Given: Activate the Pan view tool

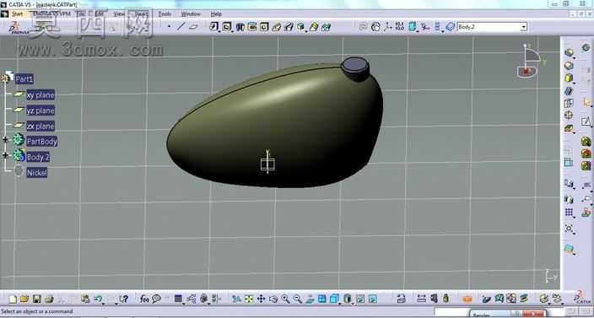Looking at the screenshot, I should (261, 299).
